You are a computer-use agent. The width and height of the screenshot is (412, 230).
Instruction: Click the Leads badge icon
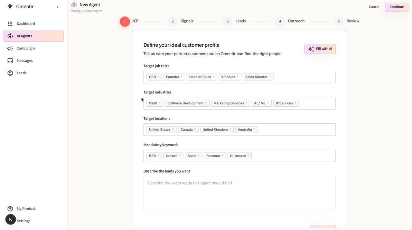[10, 73]
